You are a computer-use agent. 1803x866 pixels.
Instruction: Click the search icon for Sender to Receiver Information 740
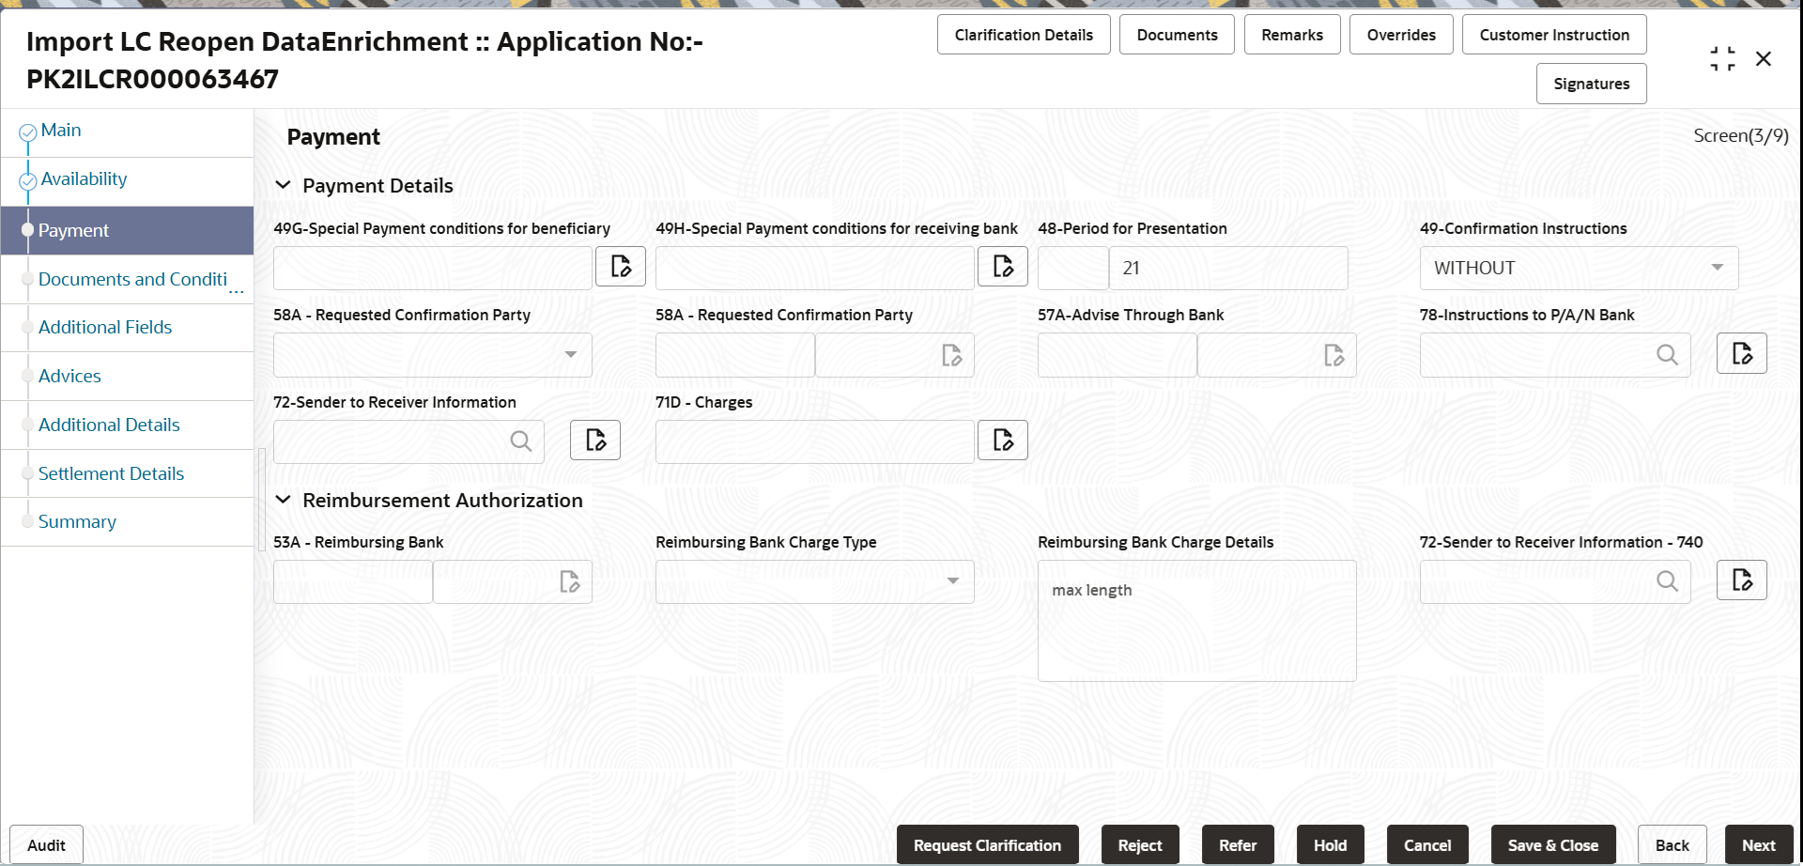(x=1668, y=581)
